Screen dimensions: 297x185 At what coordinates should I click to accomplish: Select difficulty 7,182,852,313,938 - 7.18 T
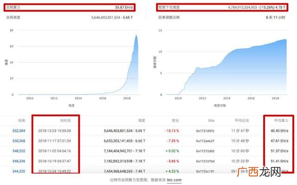[x=124, y=161]
